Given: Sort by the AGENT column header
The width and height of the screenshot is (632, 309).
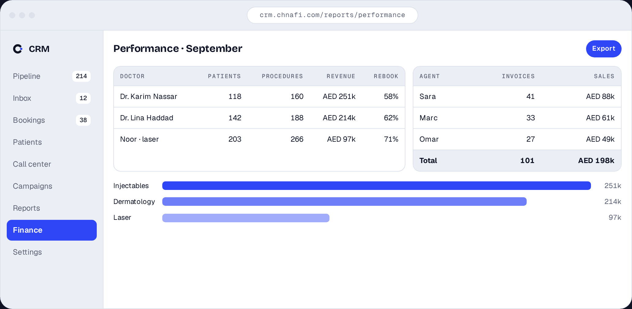Looking at the screenshot, I should [x=430, y=76].
